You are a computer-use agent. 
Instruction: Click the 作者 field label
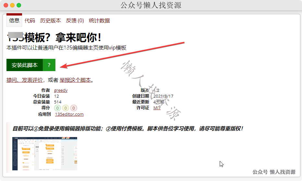46,90
